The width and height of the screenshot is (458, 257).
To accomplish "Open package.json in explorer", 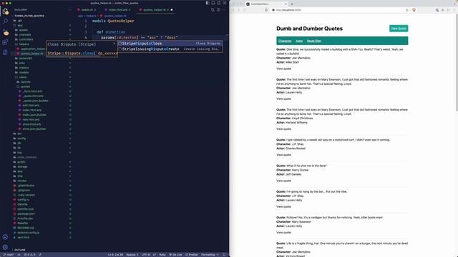I will [x=26, y=214].
